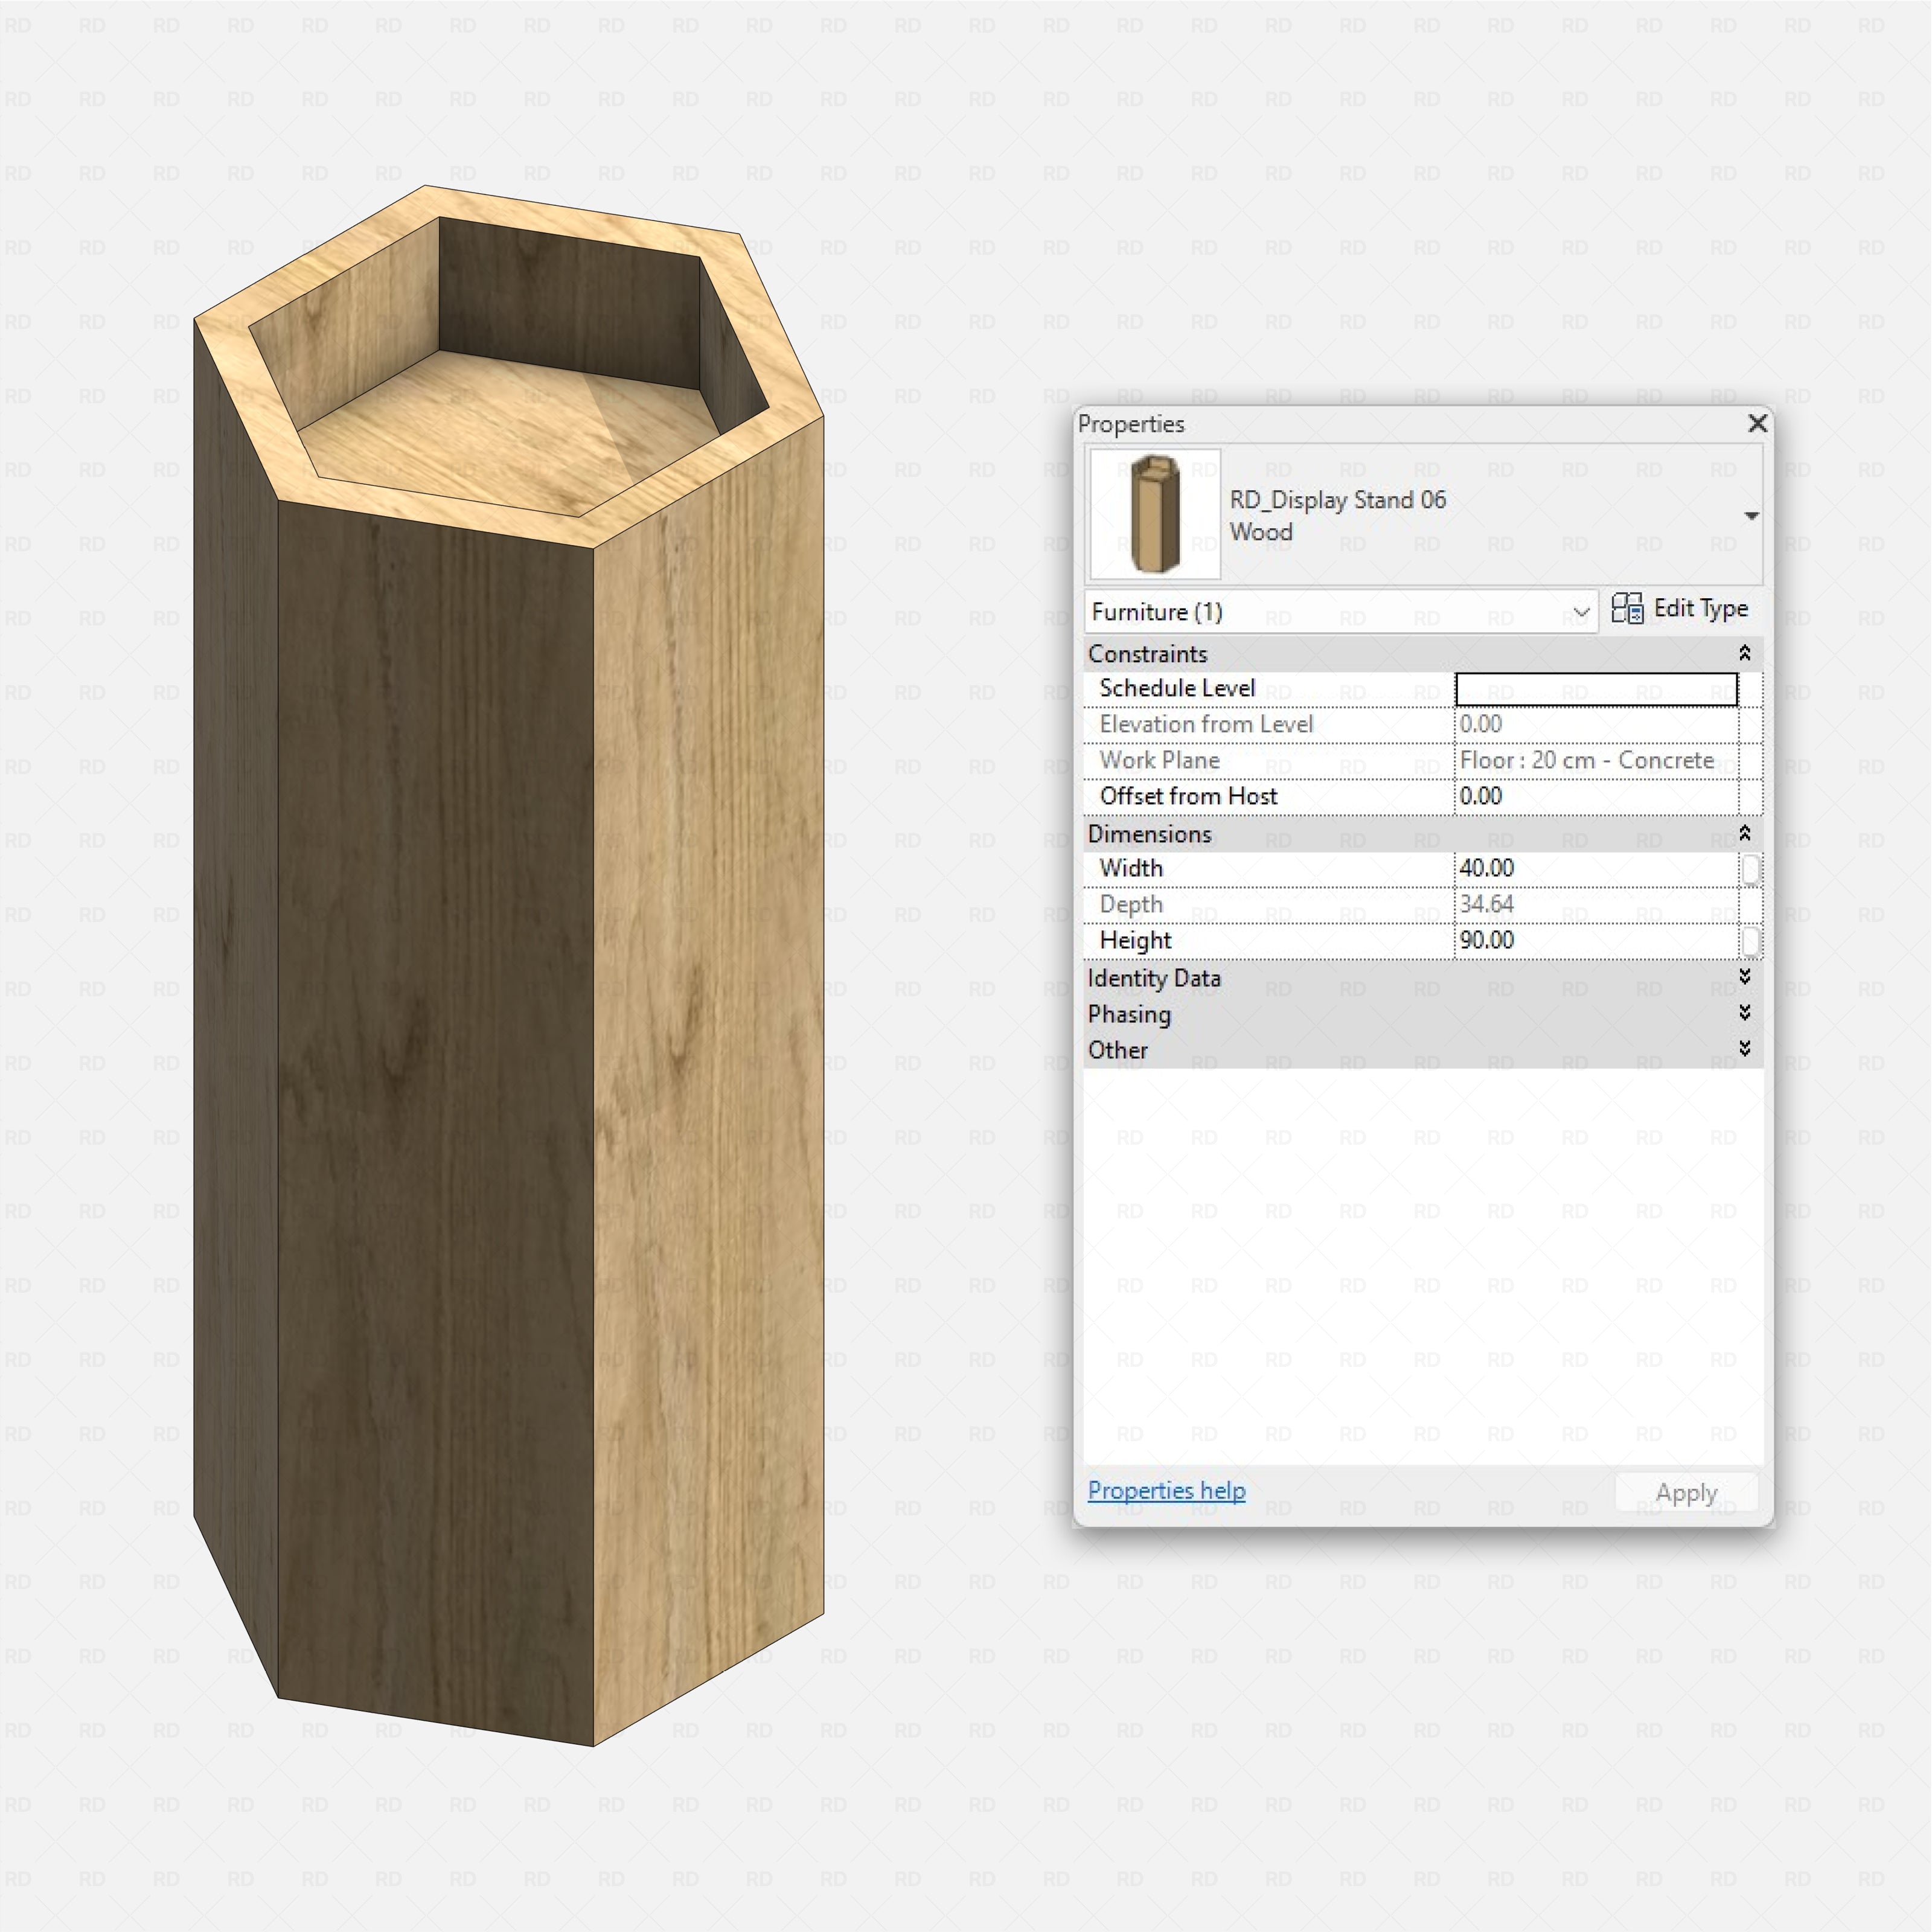
Task: Open the type selector dropdown arrow
Action: [x=1751, y=516]
